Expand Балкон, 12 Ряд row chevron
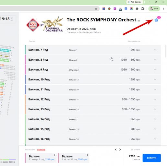Screen dimensions: 167x166 (155, 99)
